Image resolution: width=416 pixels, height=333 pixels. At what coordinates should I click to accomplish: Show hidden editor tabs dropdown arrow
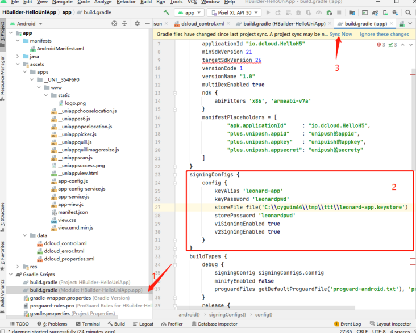(410, 24)
